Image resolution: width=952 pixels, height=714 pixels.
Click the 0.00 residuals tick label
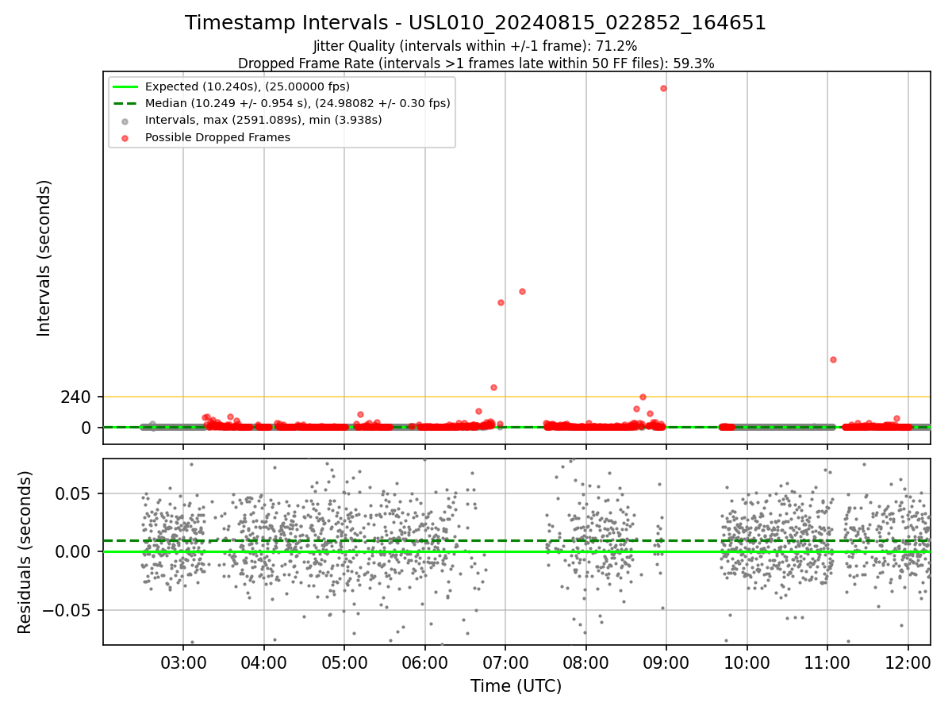(75, 551)
